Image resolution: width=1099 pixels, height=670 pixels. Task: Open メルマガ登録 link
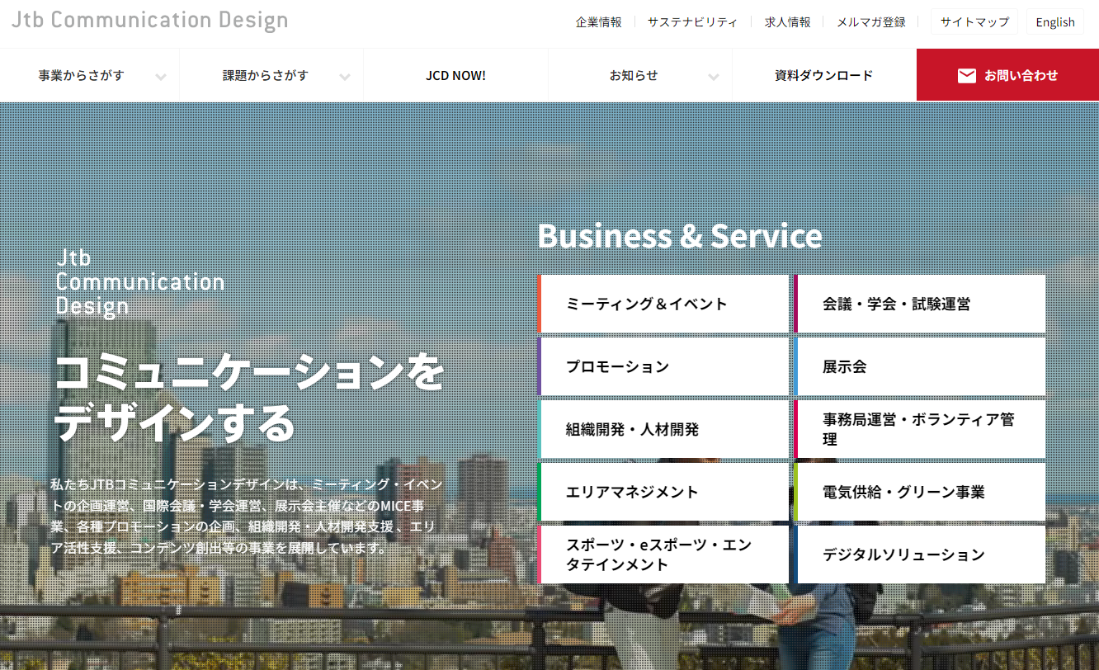(871, 22)
